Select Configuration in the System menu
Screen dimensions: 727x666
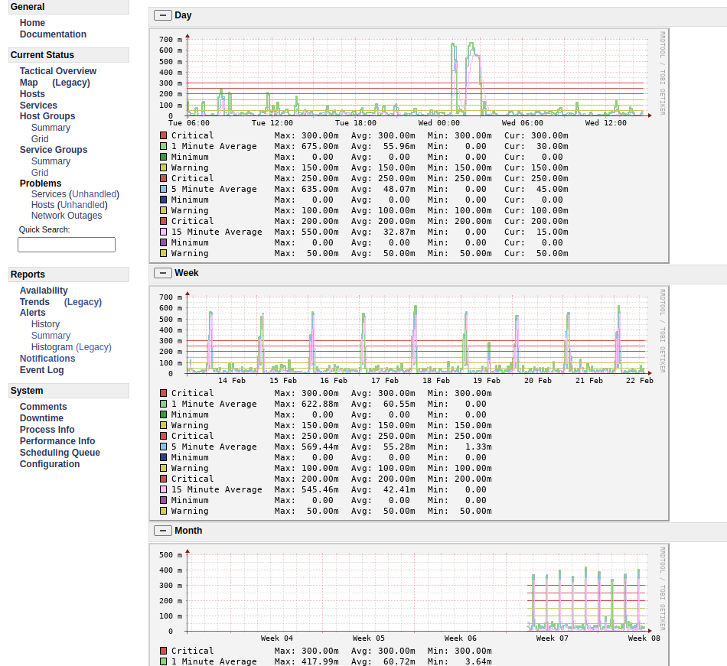(x=49, y=463)
